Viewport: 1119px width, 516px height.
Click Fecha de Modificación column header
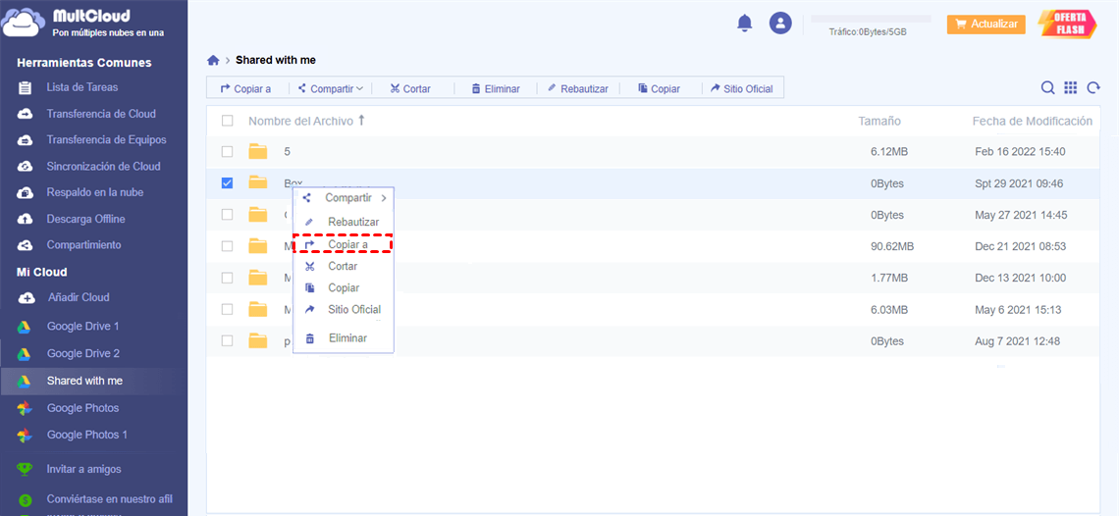point(1032,122)
